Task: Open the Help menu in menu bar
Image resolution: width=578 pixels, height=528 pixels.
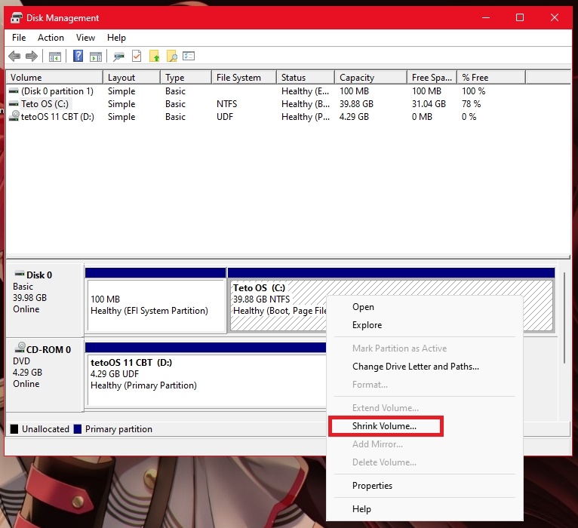Action: pos(116,38)
